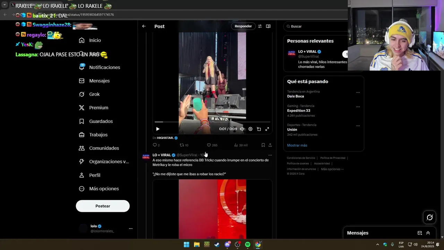This screenshot has width=444, height=250.
Task: Open Comunidades people icon
Action: (x=82, y=148)
